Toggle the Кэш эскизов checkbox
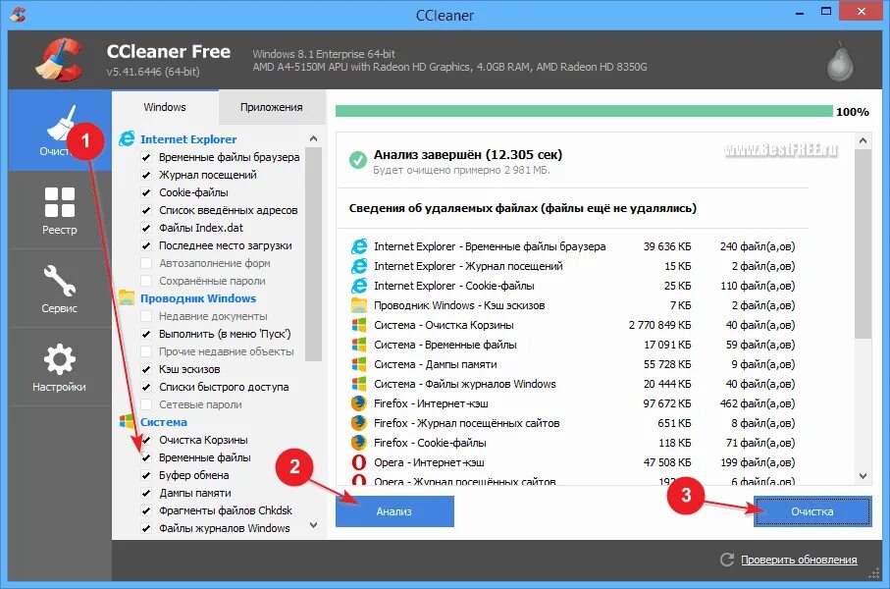 146,369
